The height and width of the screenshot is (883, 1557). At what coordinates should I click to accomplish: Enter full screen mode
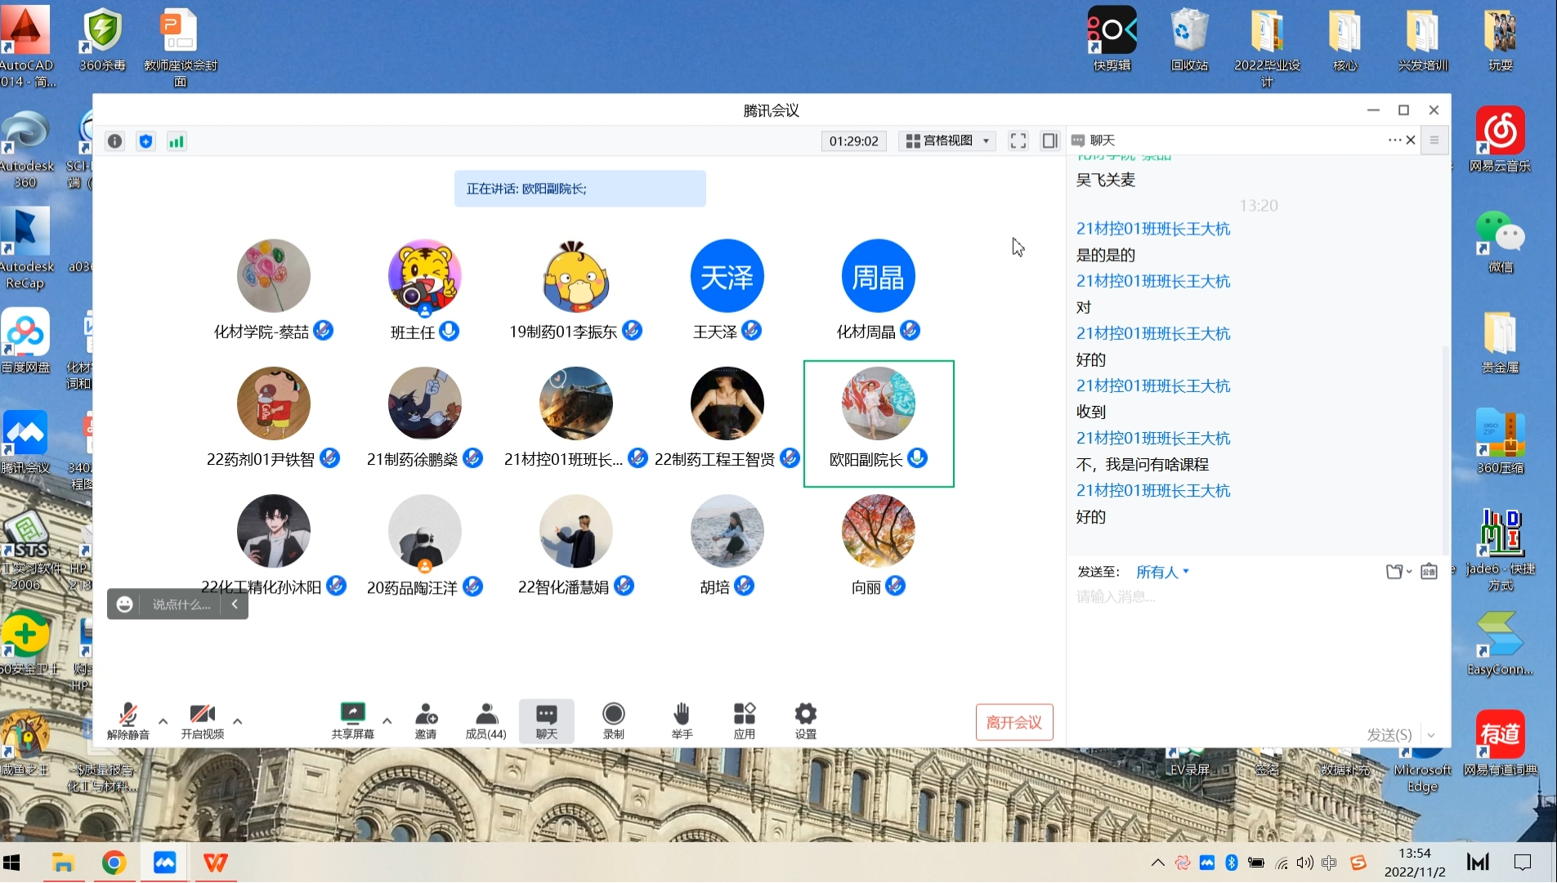(x=1018, y=141)
